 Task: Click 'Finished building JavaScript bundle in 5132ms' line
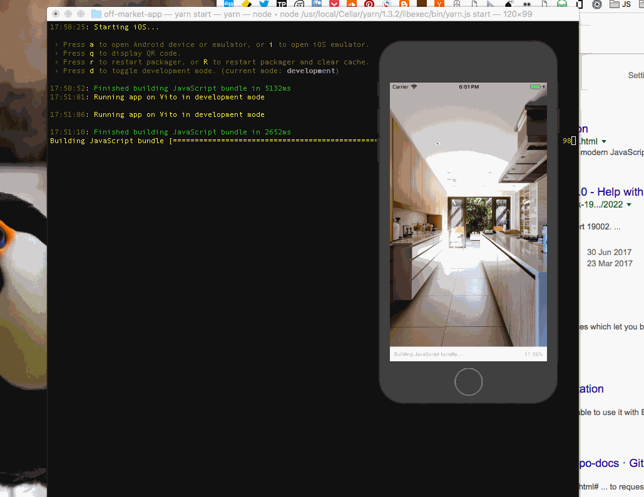170,88
